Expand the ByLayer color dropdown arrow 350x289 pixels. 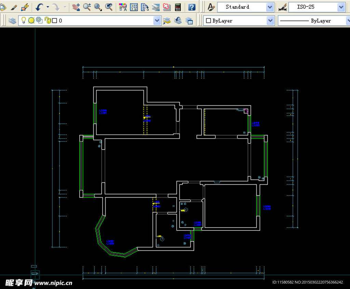(270, 21)
